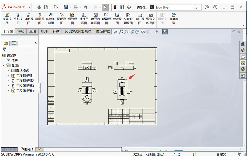Switch to the PropertyManager panel tab
Image resolution: width=248 pixels, height=157 pixels.
point(14,43)
